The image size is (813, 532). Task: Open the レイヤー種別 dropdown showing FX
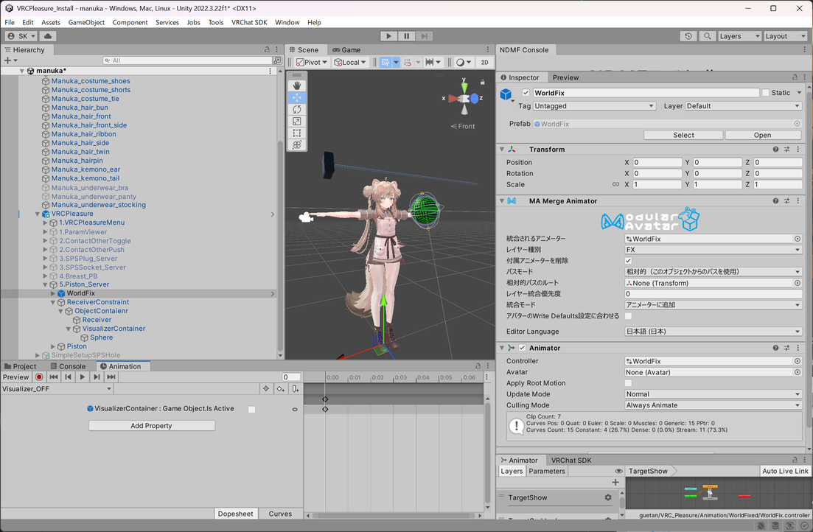tap(713, 249)
